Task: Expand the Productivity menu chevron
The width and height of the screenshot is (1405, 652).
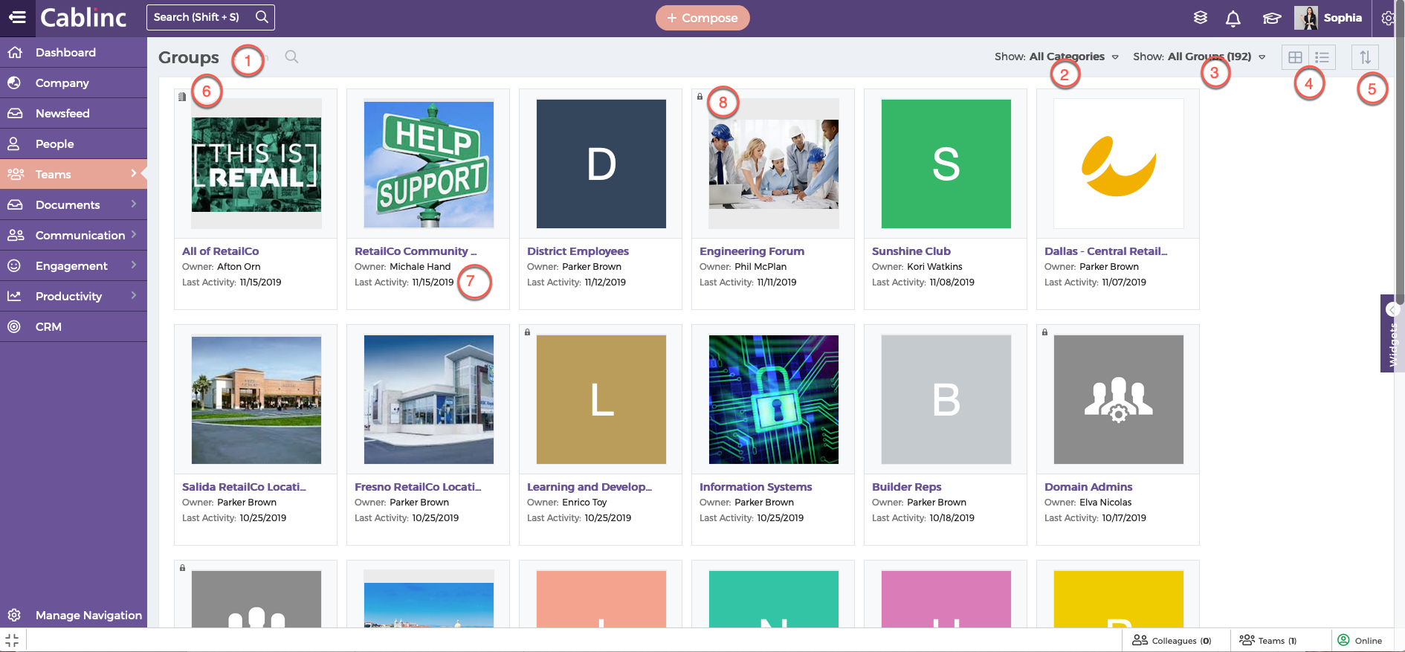Action: click(134, 295)
